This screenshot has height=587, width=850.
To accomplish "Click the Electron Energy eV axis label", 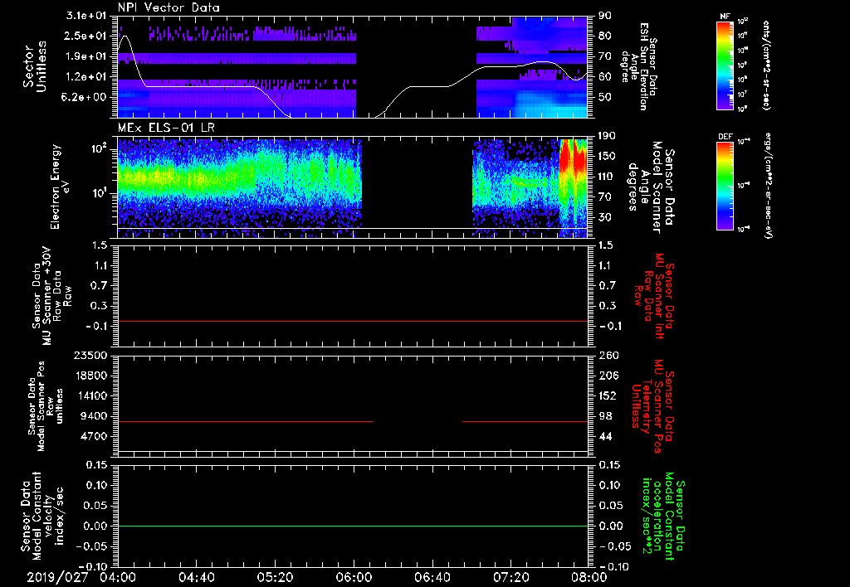I will pyautogui.click(x=60, y=187).
